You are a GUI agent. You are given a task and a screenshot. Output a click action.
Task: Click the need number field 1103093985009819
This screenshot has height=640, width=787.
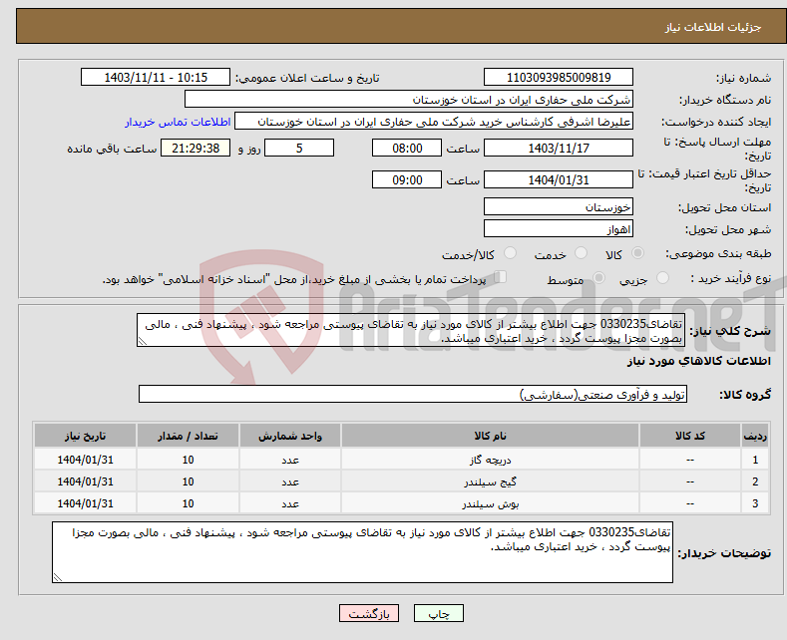click(x=559, y=77)
